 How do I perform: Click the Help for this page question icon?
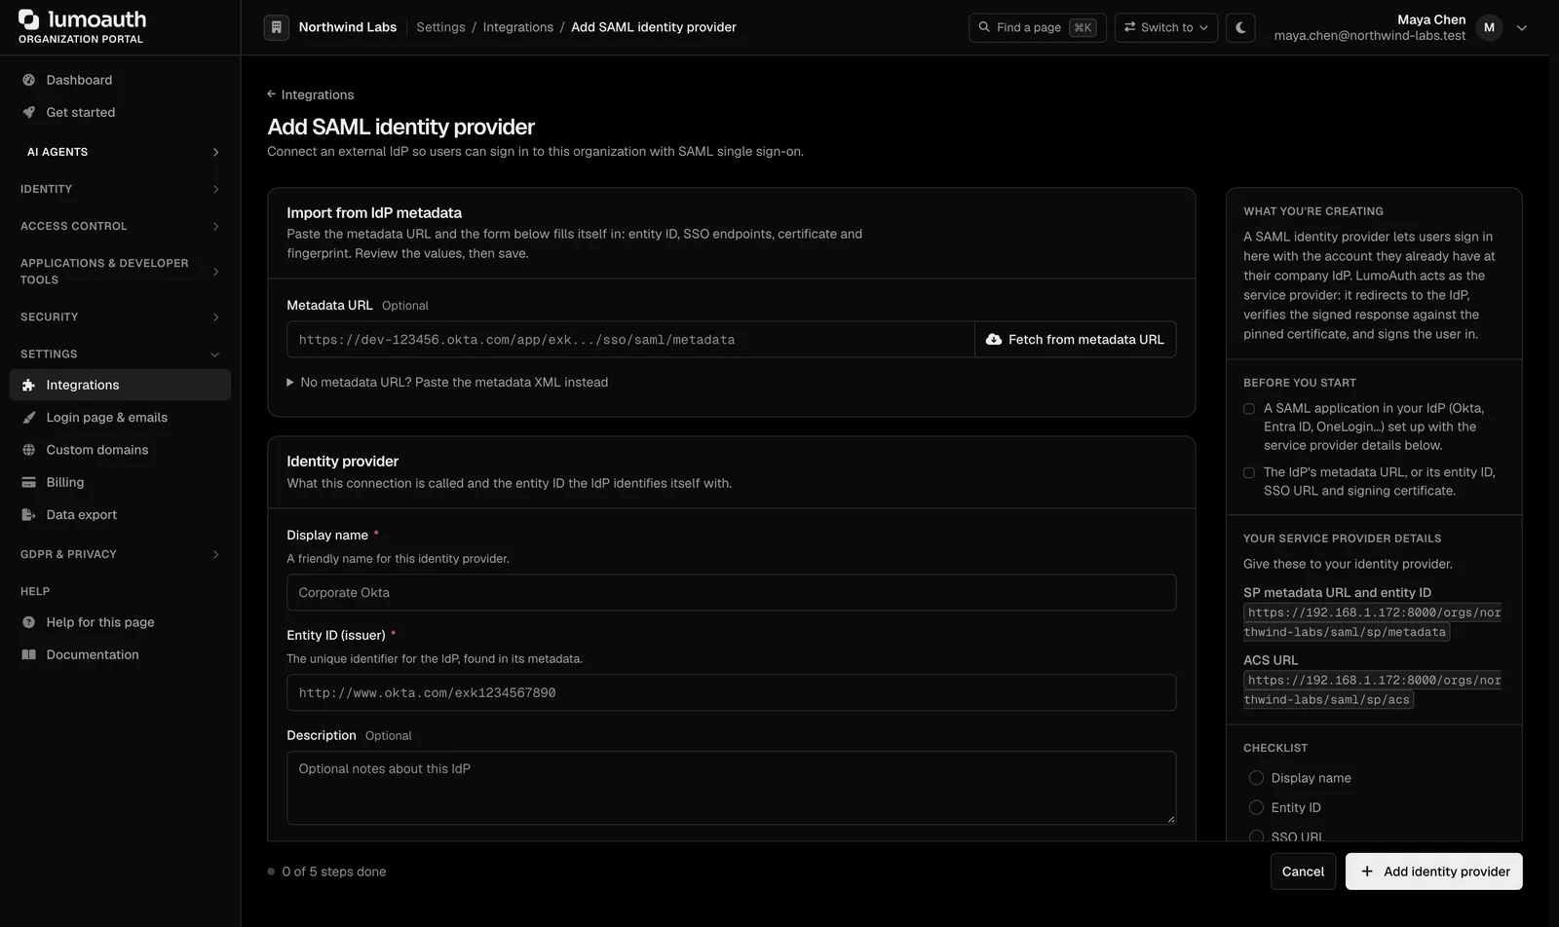coord(29,622)
